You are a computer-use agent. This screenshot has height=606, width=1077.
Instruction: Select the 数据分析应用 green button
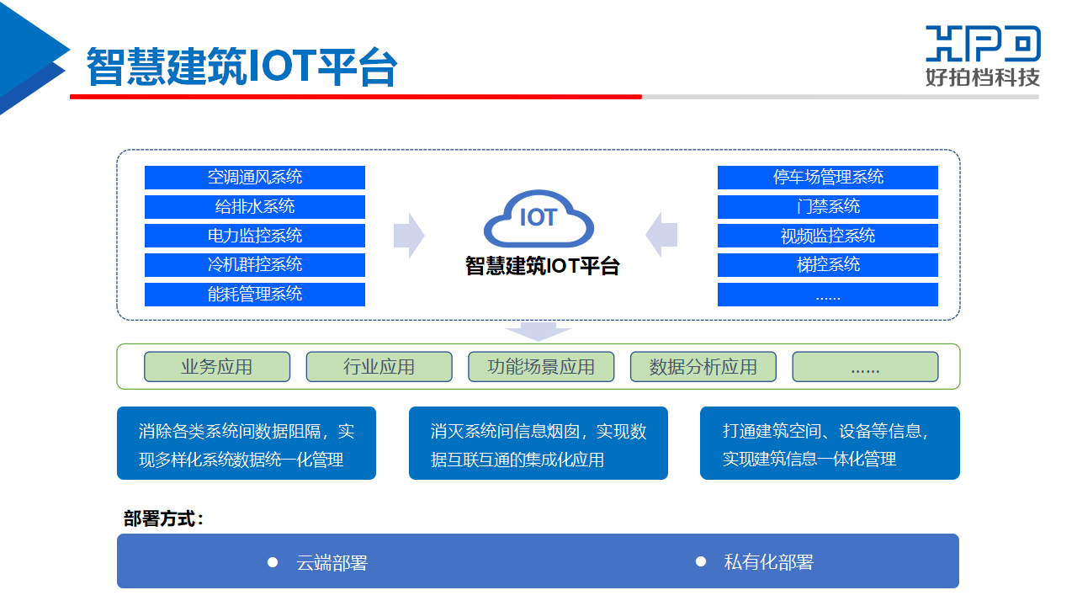coord(703,367)
